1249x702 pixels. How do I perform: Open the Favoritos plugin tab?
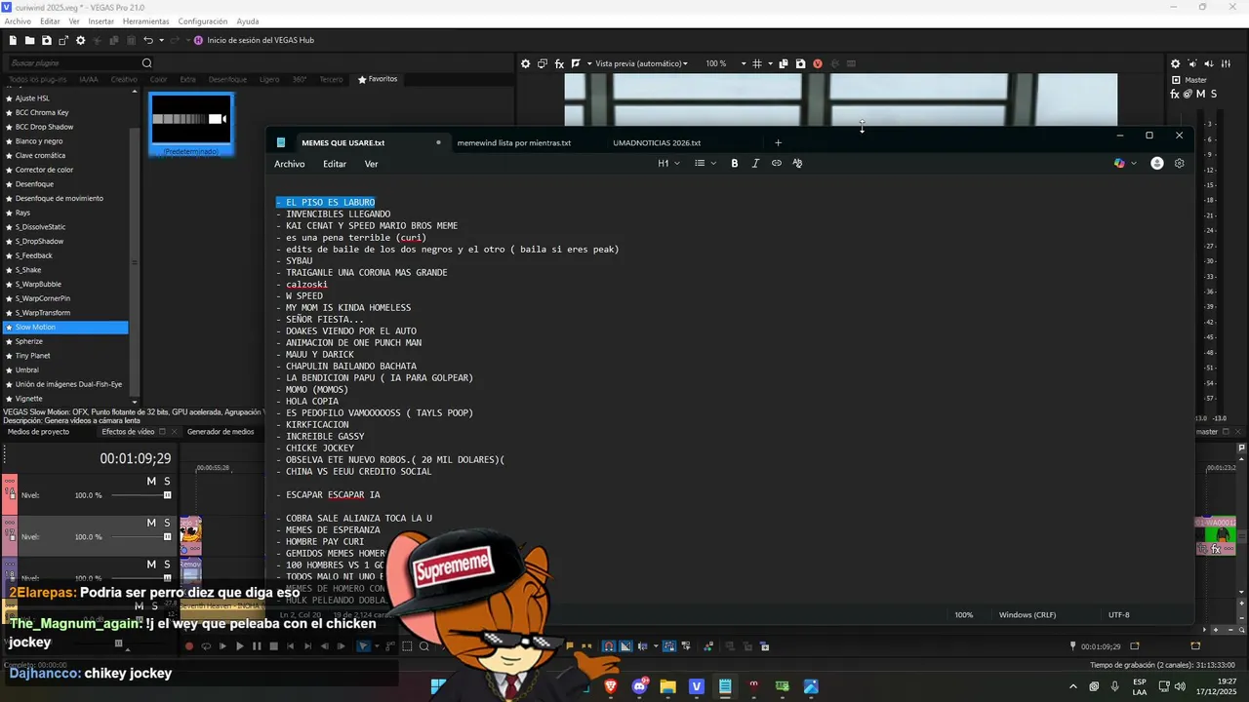tap(378, 79)
